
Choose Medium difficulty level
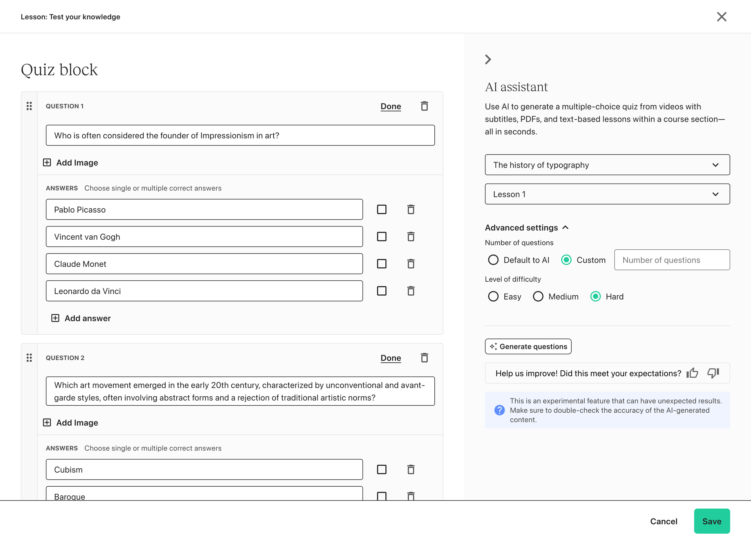(538, 296)
